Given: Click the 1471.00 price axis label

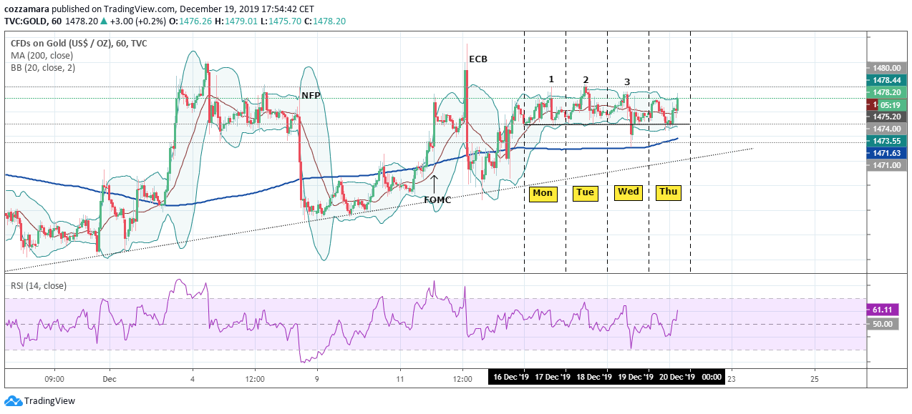Looking at the screenshot, I should click(886, 165).
